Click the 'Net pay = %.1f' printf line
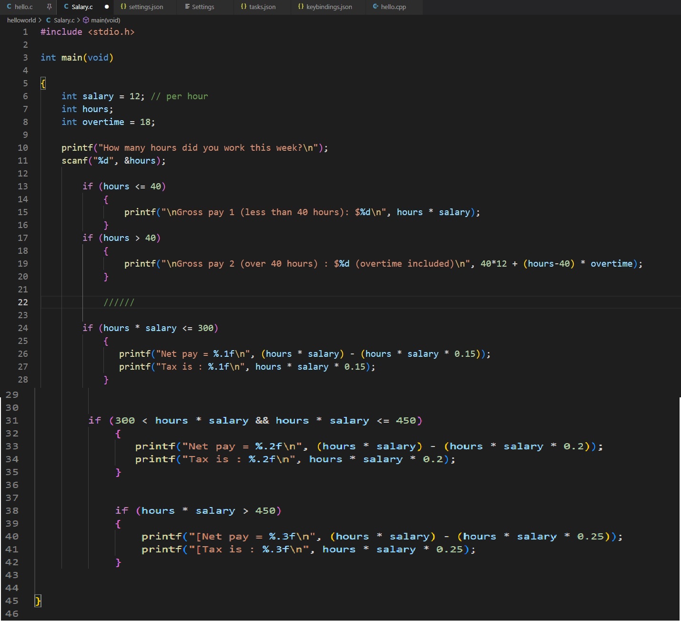The width and height of the screenshot is (681, 633). pyautogui.click(x=305, y=354)
